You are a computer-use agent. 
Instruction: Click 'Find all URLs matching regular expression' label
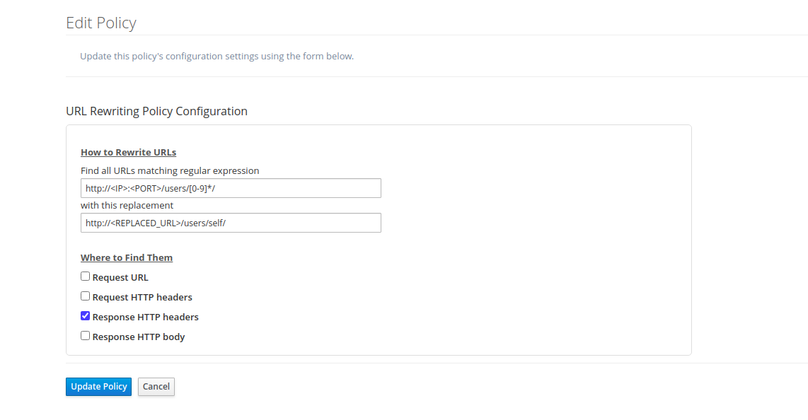170,171
